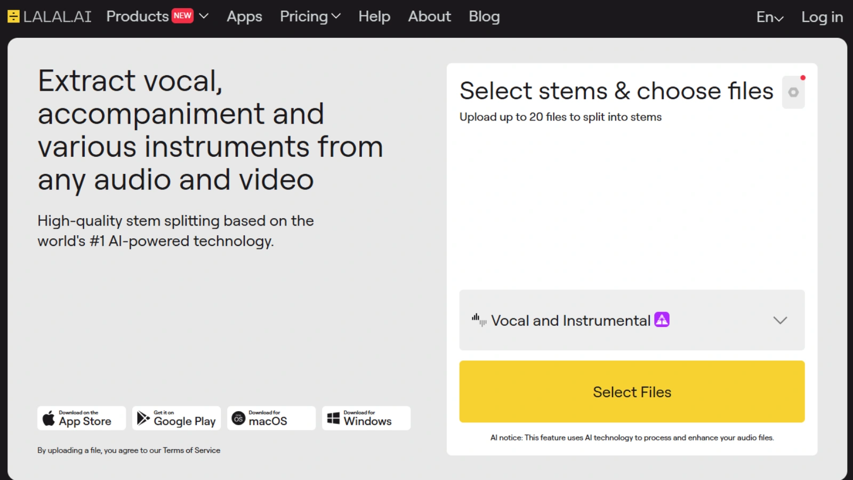Click the NEW badge beside Products

pyautogui.click(x=182, y=15)
